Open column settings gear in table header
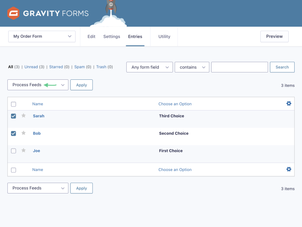 (289, 104)
